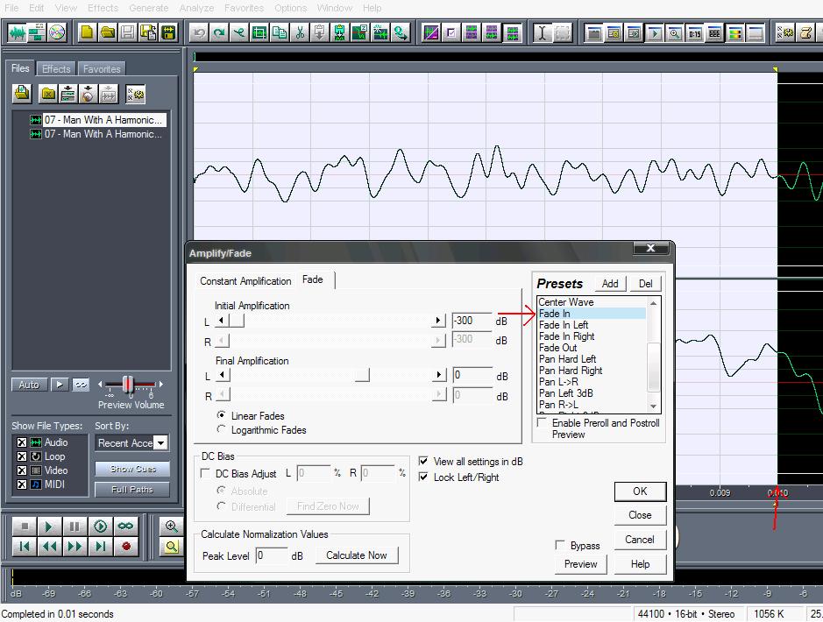Click the zoom controls window toolbar icon
The width and height of the screenshot is (823, 622).
point(675,33)
